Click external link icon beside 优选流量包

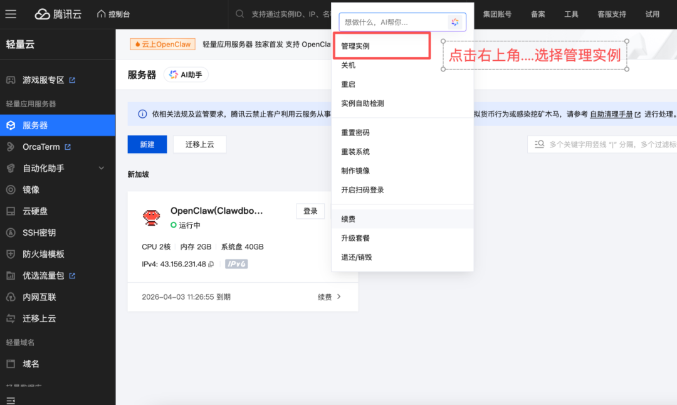pyautogui.click(x=72, y=275)
